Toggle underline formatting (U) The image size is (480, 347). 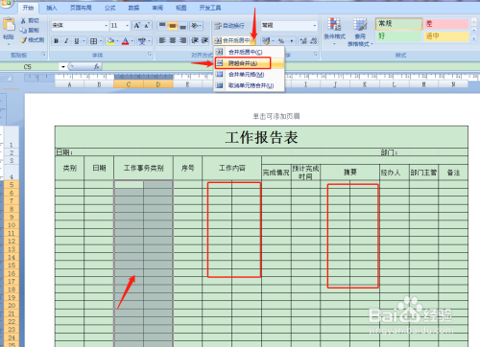(77, 41)
